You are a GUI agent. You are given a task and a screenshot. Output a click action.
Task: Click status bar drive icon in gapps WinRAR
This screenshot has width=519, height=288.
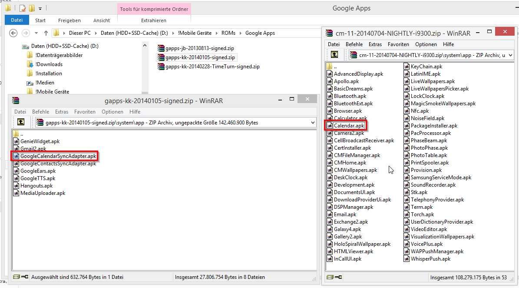point(16,277)
